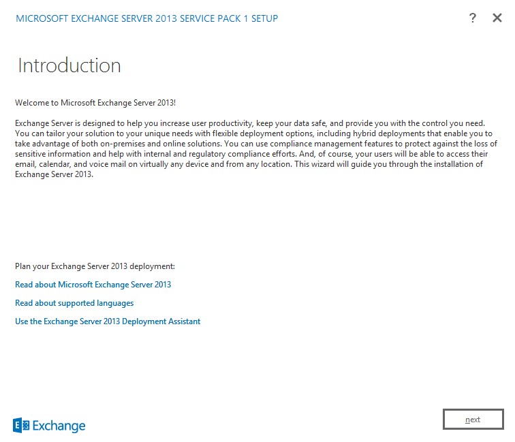Open "Read about Microsoft Exchange Server 2013" link

click(x=93, y=285)
